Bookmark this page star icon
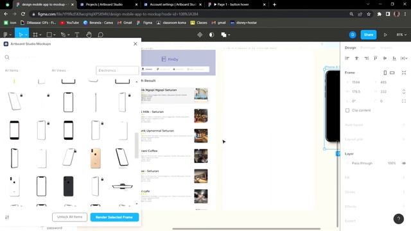The height and width of the screenshot is (231, 411). tap(369, 14)
